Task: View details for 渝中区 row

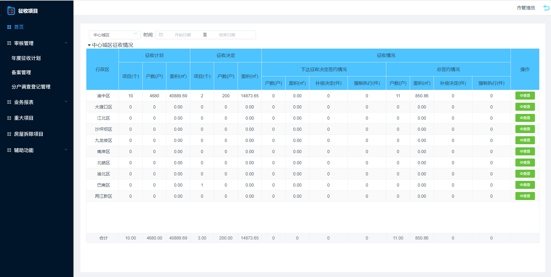Action: [x=525, y=96]
